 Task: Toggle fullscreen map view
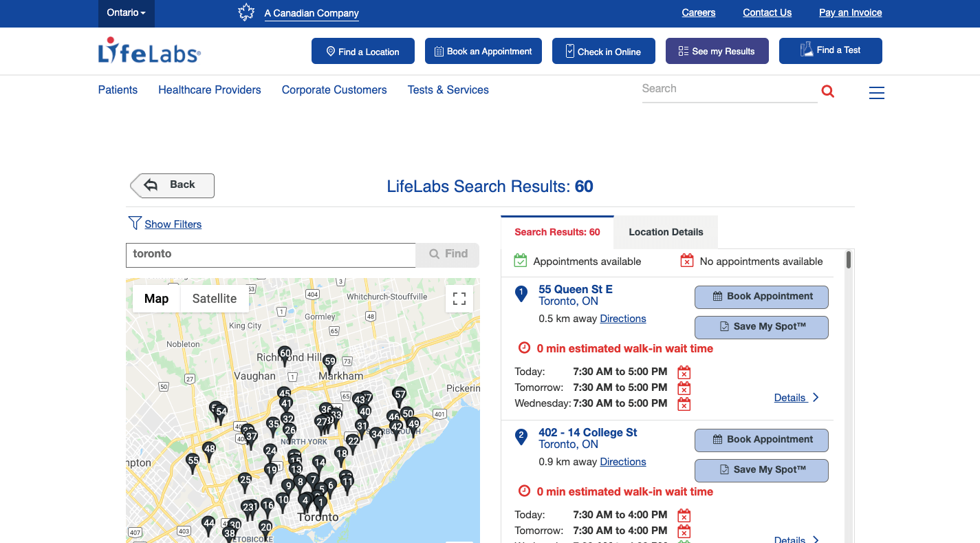click(x=459, y=299)
